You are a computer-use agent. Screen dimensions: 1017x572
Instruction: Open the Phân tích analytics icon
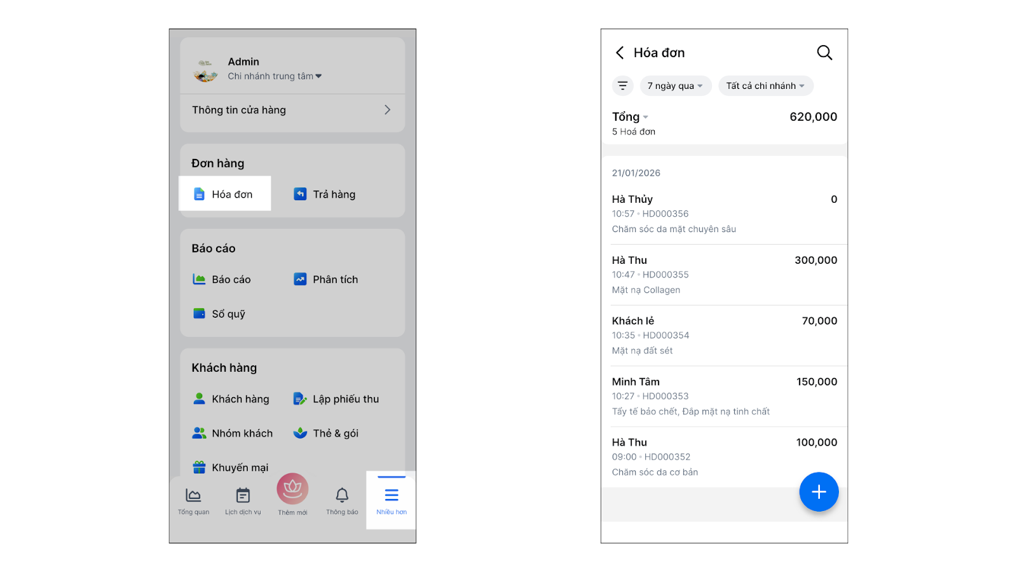click(300, 279)
